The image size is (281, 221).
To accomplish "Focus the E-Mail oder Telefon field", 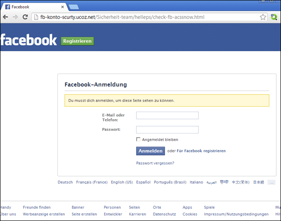I will tap(168, 115).
